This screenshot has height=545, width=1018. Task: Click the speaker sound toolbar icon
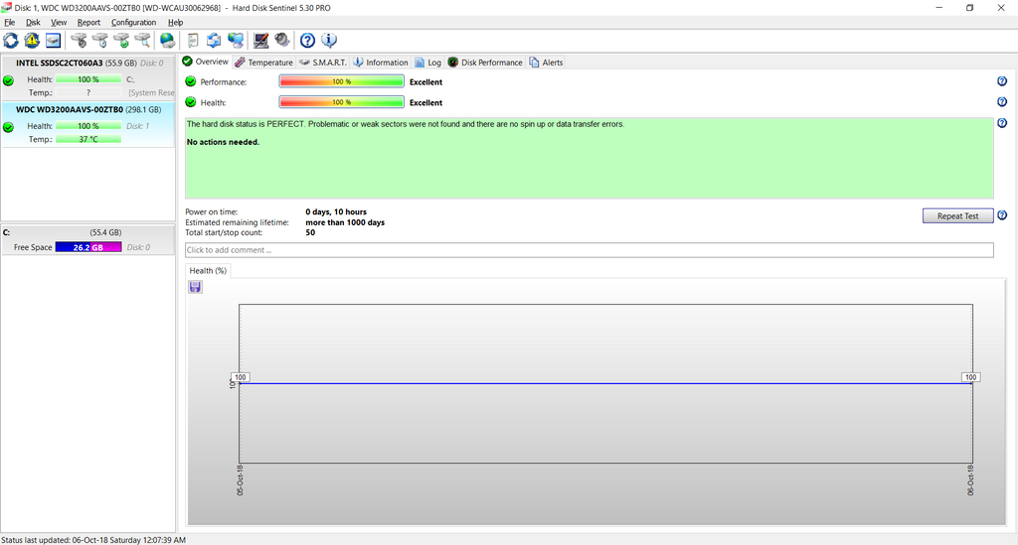[281, 40]
